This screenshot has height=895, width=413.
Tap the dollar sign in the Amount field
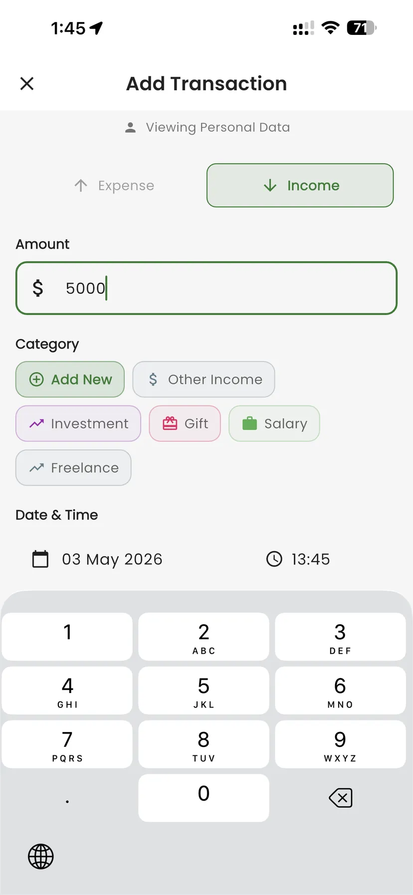tap(38, 288)
